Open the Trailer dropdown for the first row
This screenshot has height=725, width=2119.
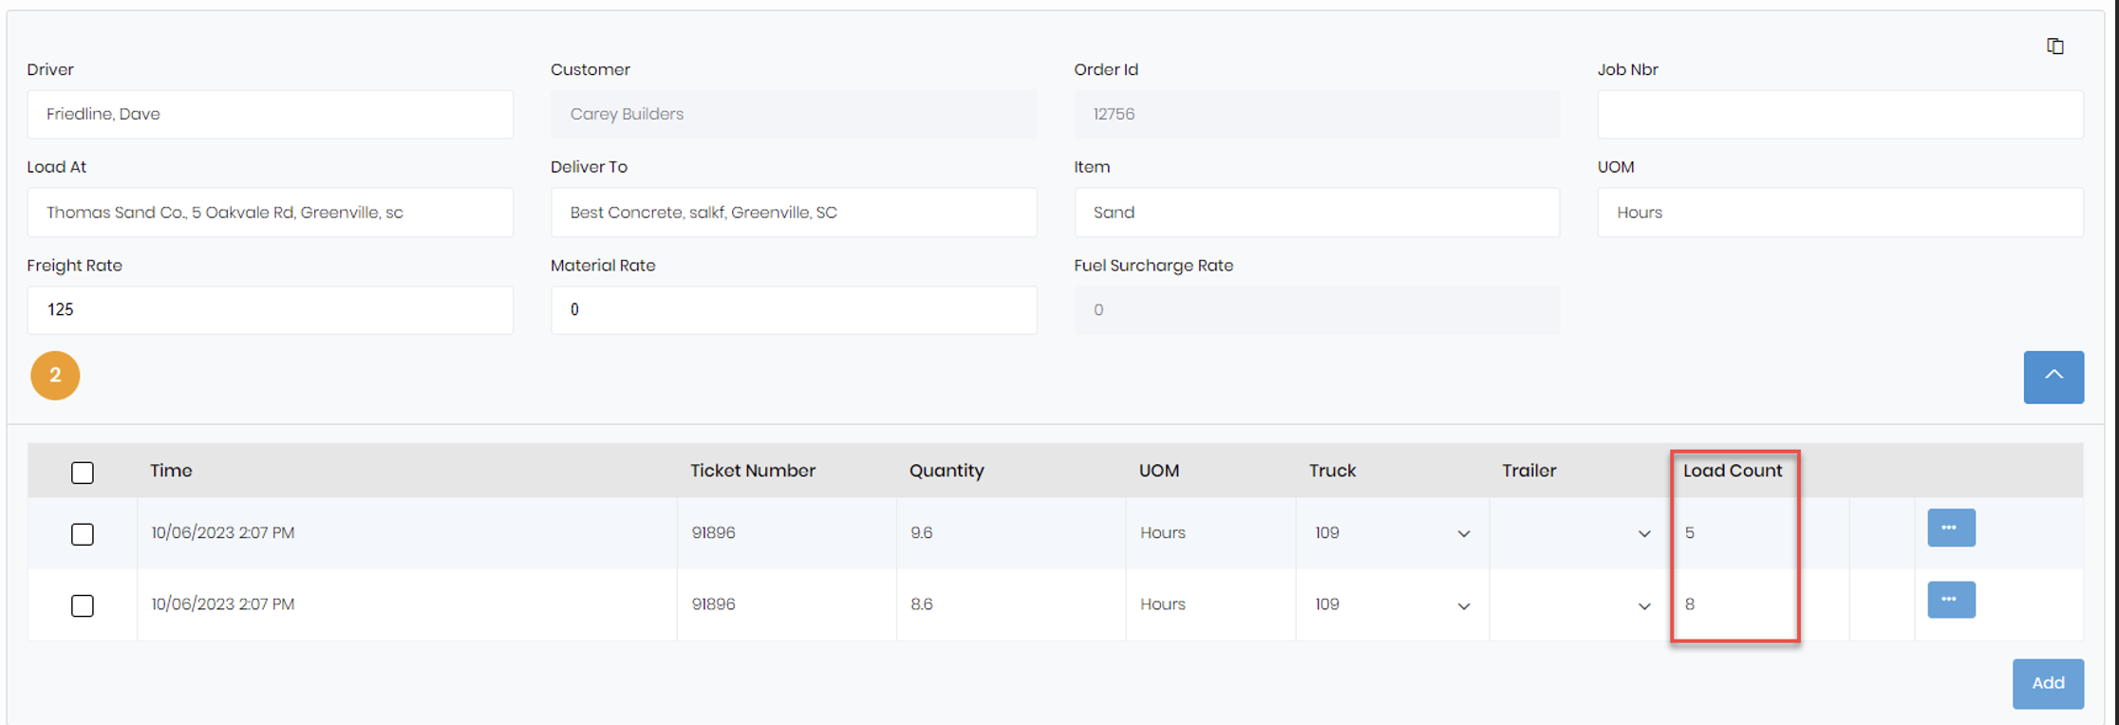[x=1643, y=532]
